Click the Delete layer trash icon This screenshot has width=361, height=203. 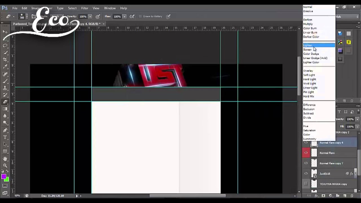(352, 196)
